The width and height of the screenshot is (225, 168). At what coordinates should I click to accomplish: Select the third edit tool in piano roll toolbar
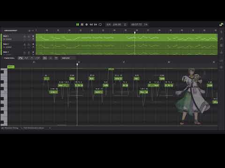coord(32,58)
